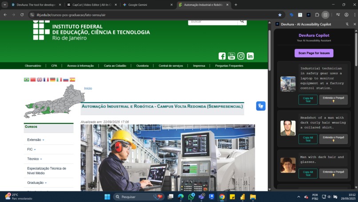Select the Brazilian flag language option
358x202 pixels.
click(x=27, y=79)
